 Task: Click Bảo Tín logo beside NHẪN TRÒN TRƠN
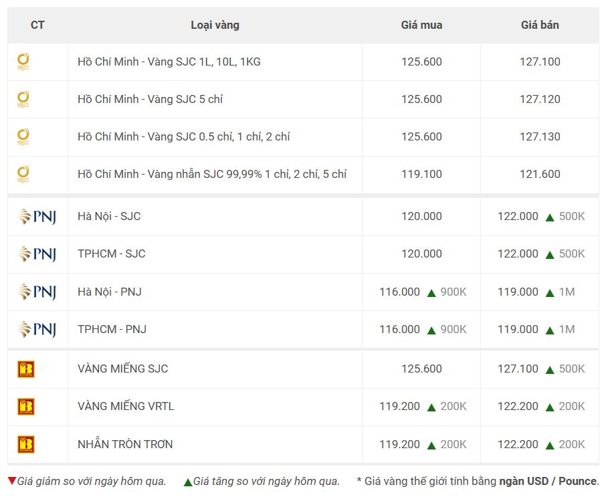(26, 444)
